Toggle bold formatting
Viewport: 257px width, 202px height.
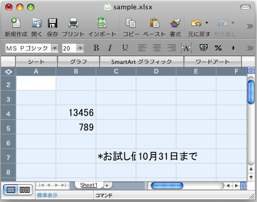[96, 48]
